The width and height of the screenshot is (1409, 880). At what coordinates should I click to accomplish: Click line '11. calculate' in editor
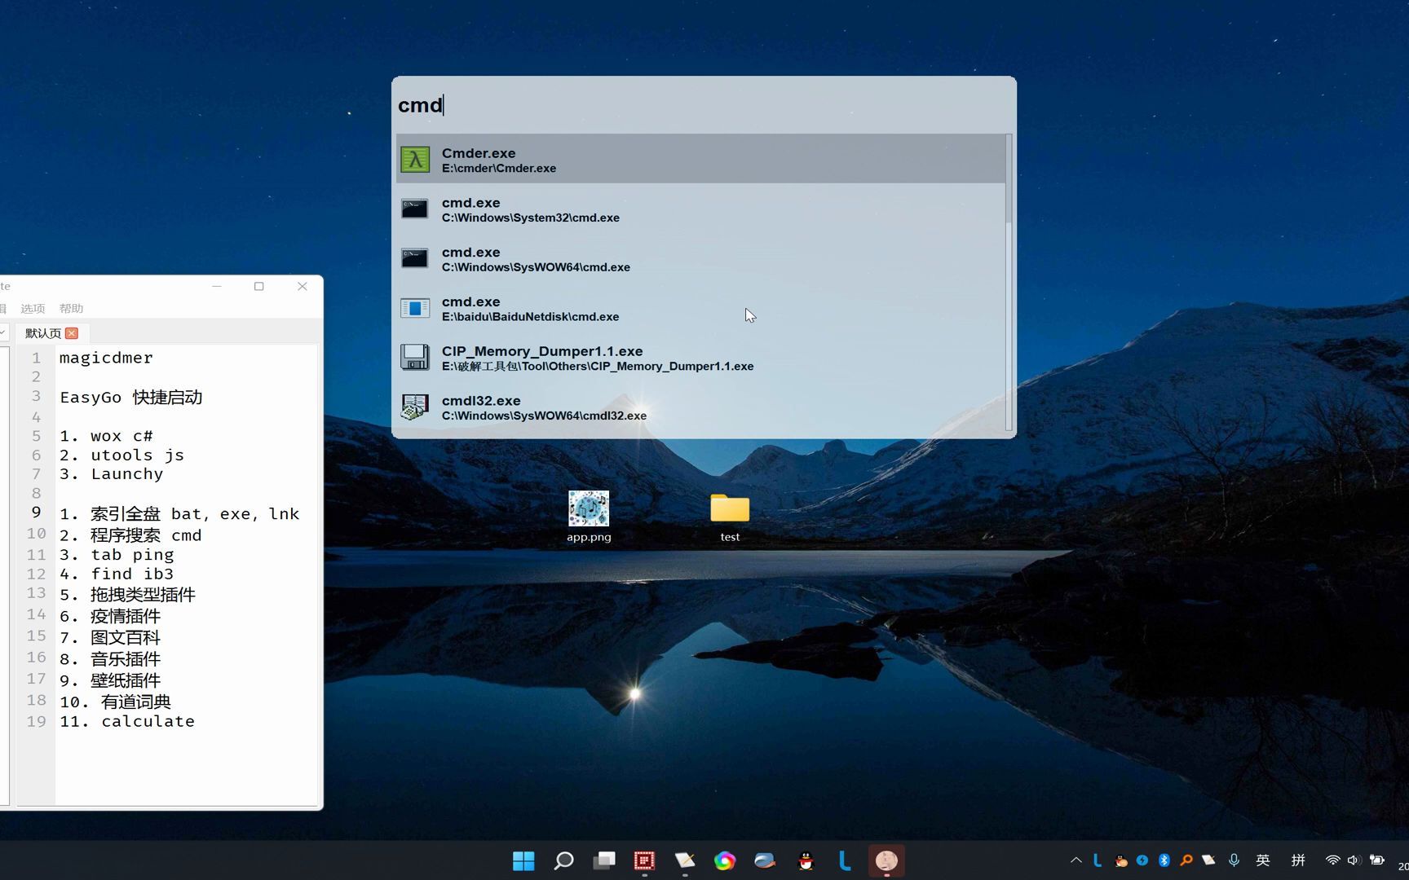[127, 721]
